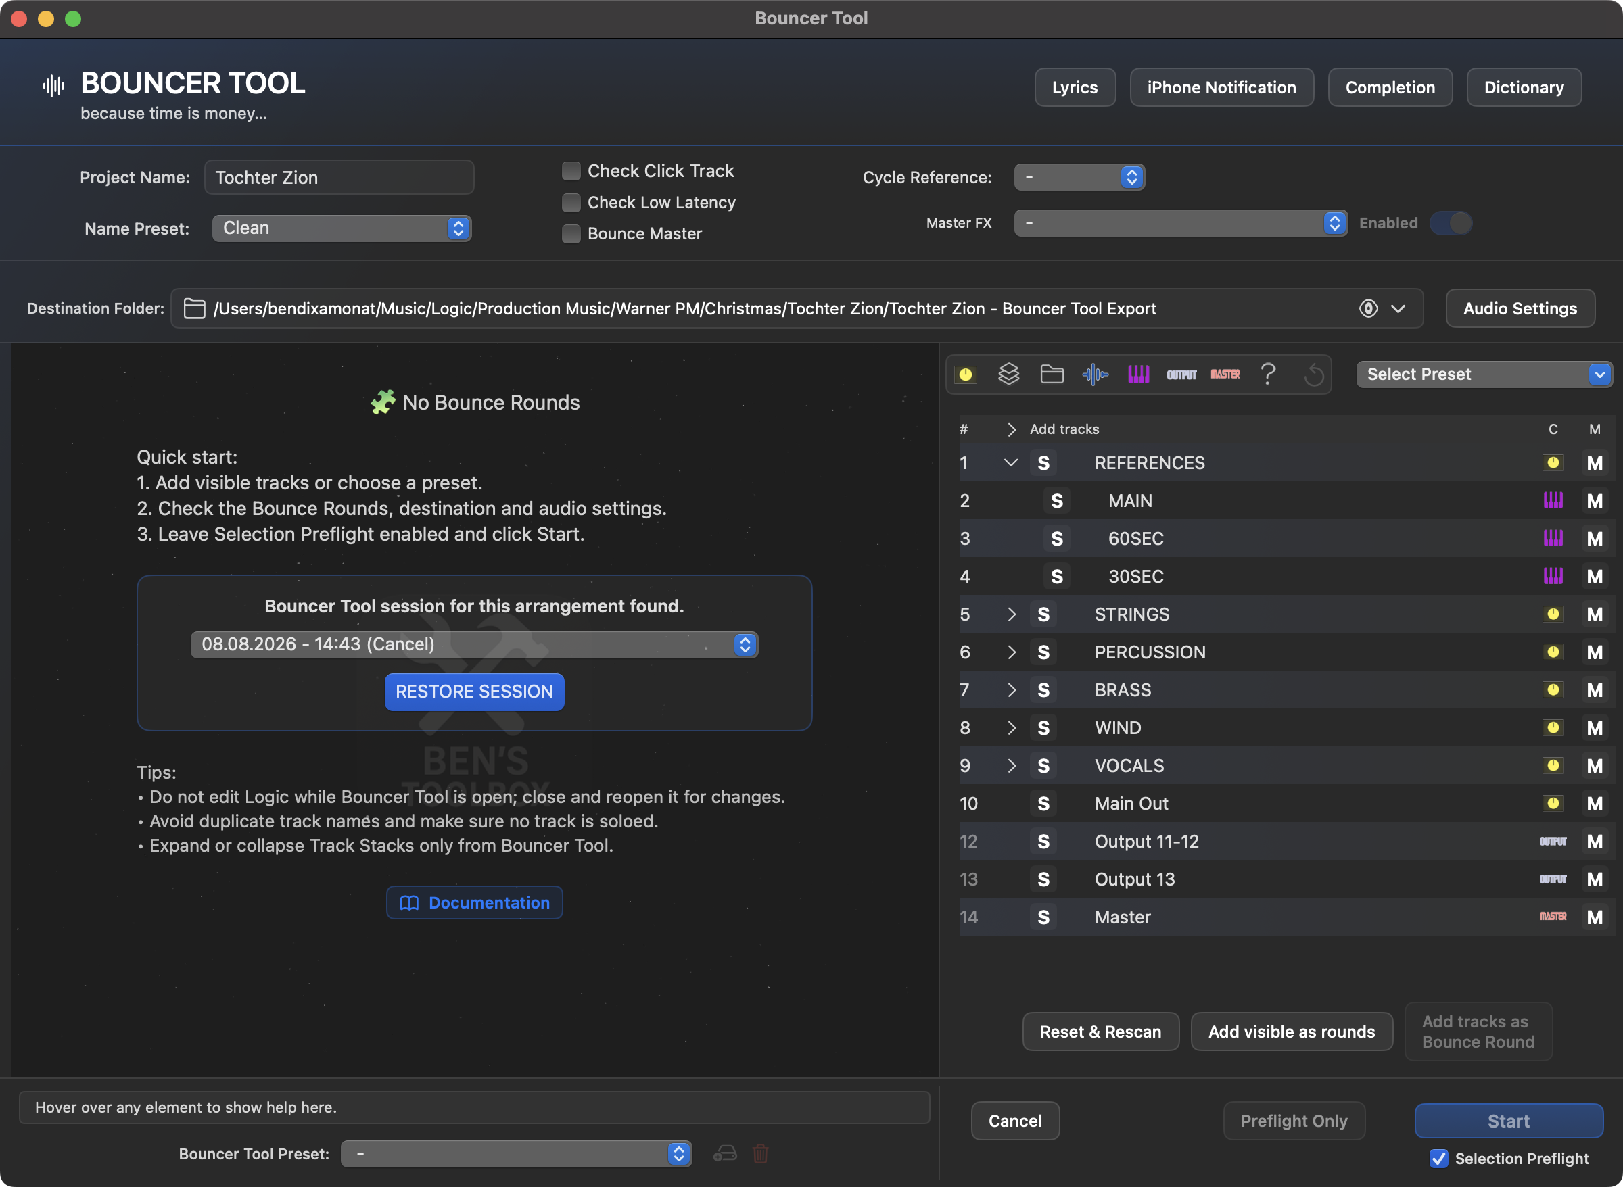Click the Audio Settings button
This screenshot has height=1187, width=1623.
1520,308
